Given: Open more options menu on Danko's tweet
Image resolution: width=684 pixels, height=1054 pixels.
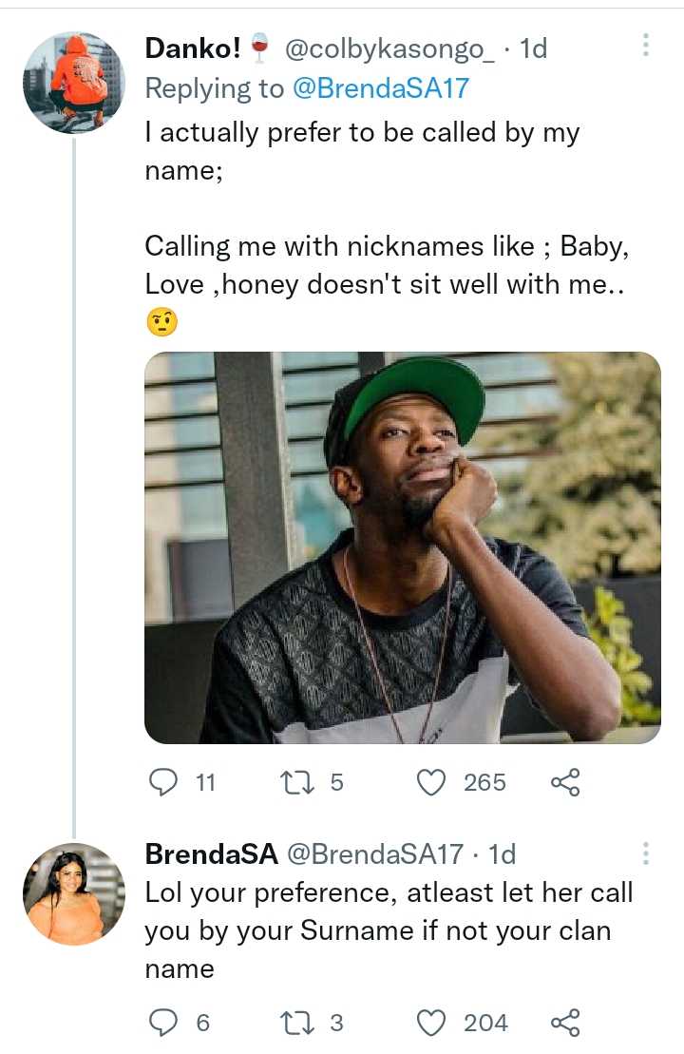Looking at the screenshot, I should [x=646, y=46].
